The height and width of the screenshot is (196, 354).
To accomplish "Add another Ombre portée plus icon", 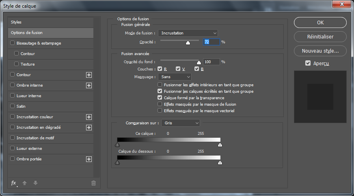I will [x=89, y=159].
